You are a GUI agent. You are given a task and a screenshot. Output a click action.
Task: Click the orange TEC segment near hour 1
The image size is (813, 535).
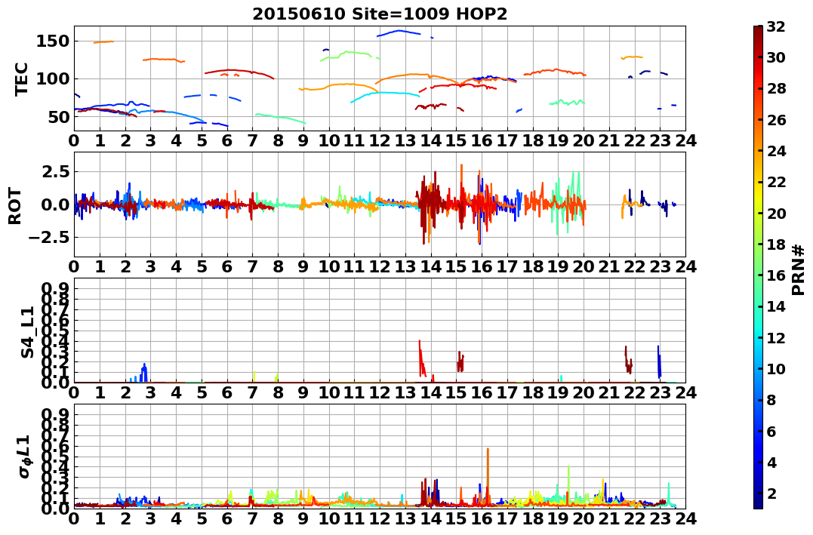(x=103, y=42)
